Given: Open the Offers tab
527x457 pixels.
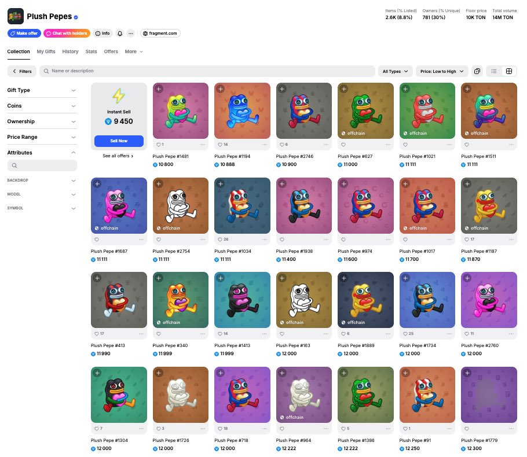Looking at the screenshot, I should [x=111, y=51].
